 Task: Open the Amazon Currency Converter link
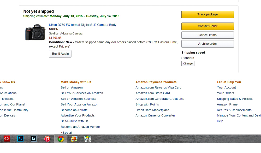tap(155, 116)
